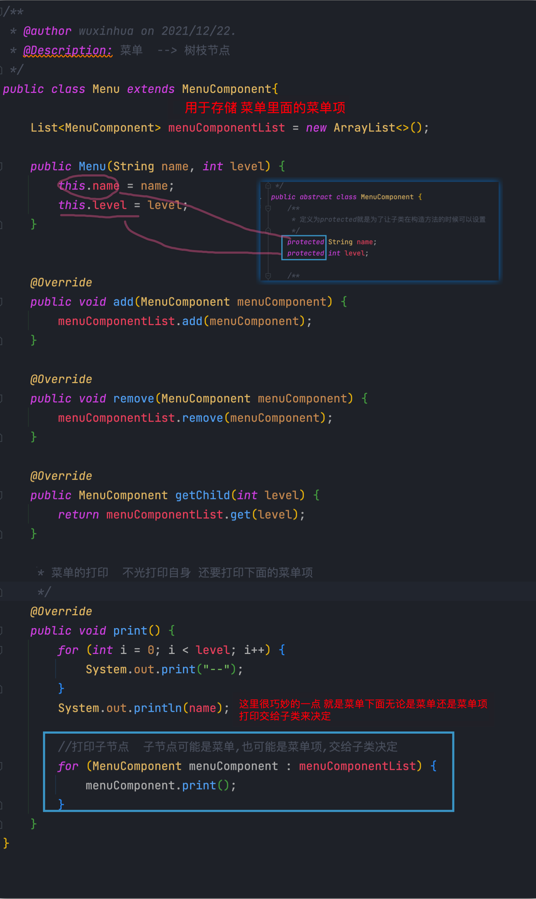
Task: Click "abstract" in the MenuComponent inset
Action: pos(315,197)
